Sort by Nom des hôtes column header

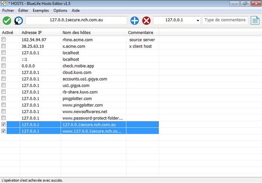click(93, 33)
